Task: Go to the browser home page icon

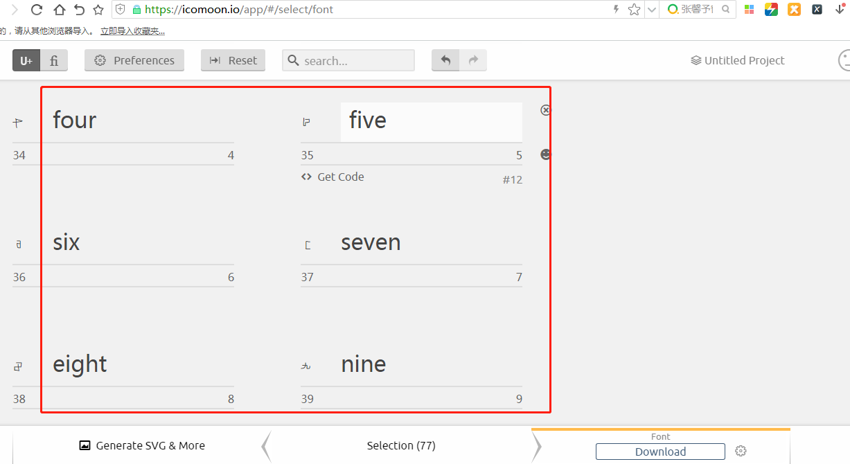Action: (59, 10)
